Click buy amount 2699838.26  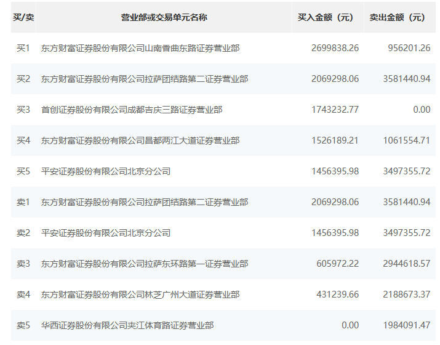click(335, 48)
